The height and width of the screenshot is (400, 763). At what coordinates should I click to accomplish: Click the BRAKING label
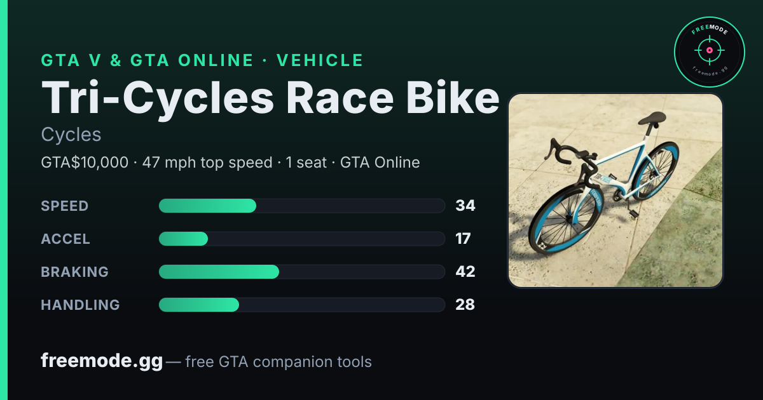(75, 272)
